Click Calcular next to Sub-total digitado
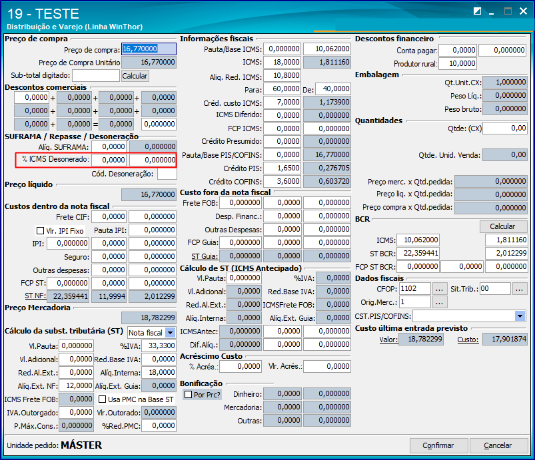The image size is (535, 460). (135, 76)
